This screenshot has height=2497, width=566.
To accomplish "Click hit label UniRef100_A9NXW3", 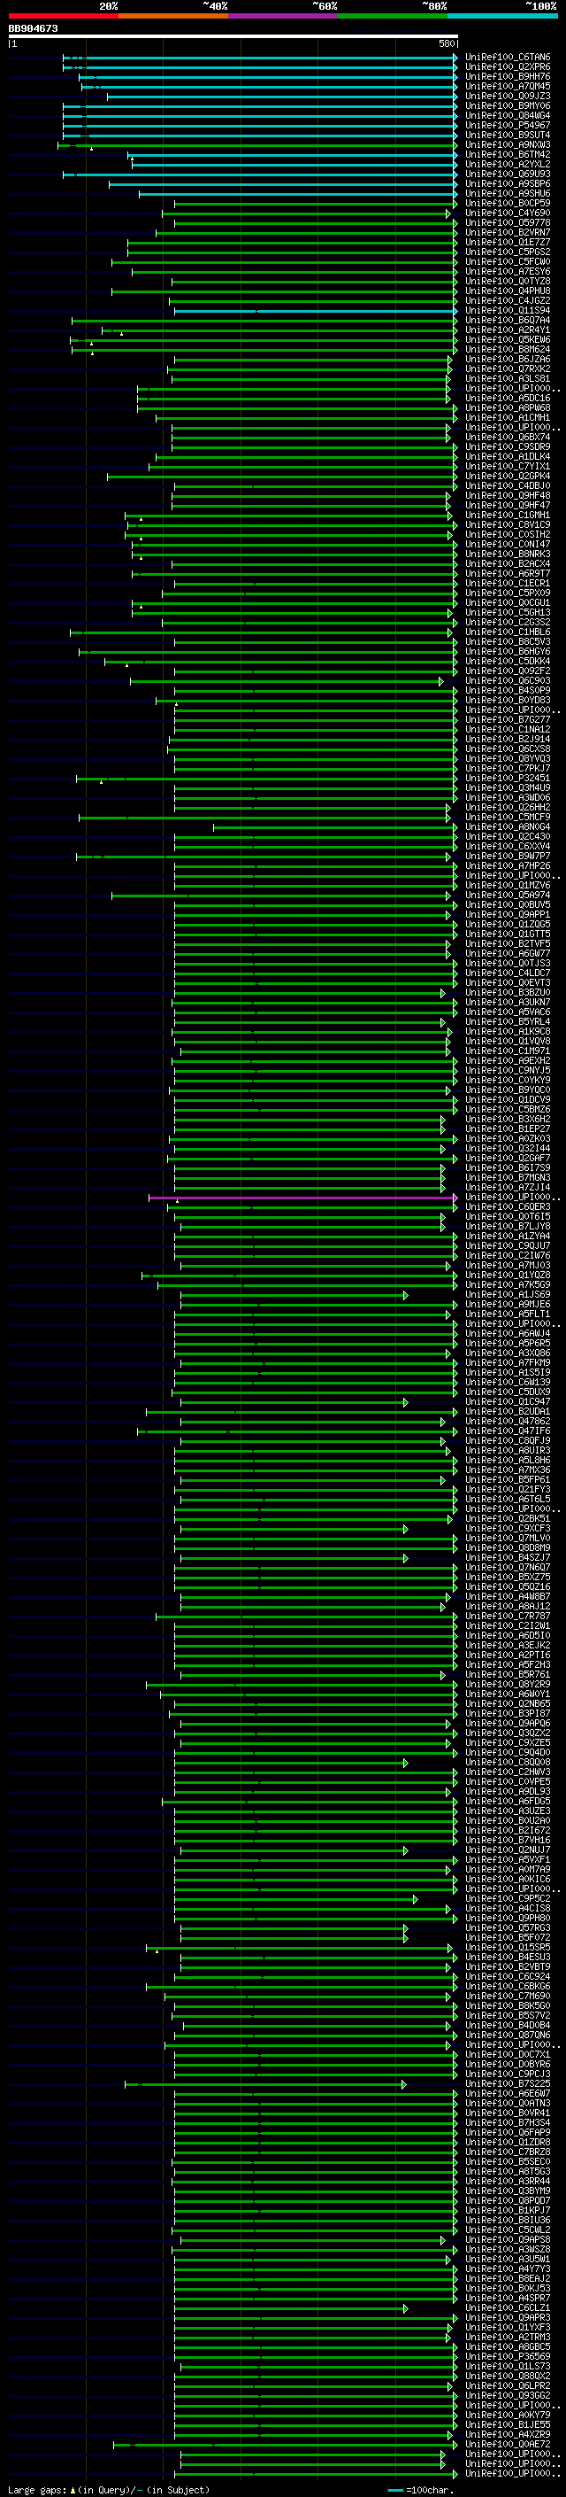I will pos(508,144).
